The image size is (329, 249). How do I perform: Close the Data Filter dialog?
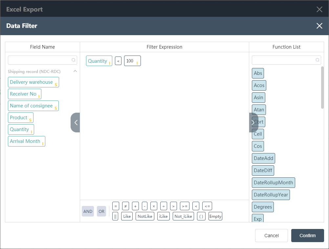(319, 26)
